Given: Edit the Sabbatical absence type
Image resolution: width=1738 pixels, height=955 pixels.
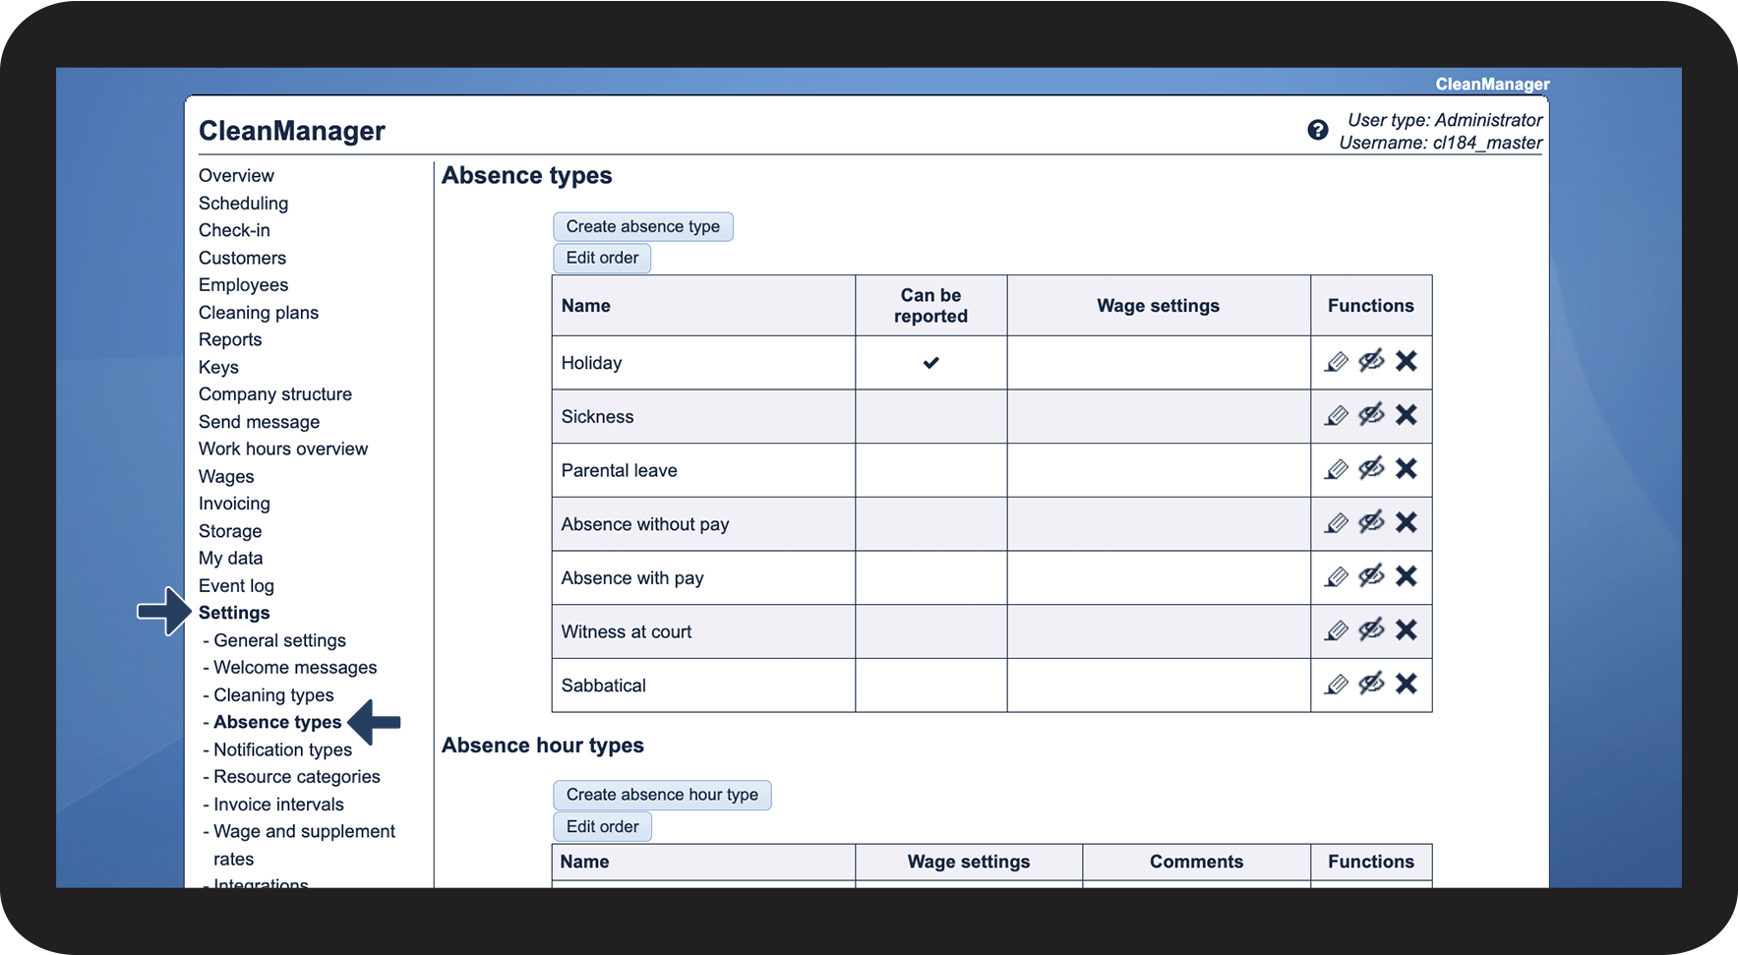Looking at the screenshot, I should pos(1336,684).
